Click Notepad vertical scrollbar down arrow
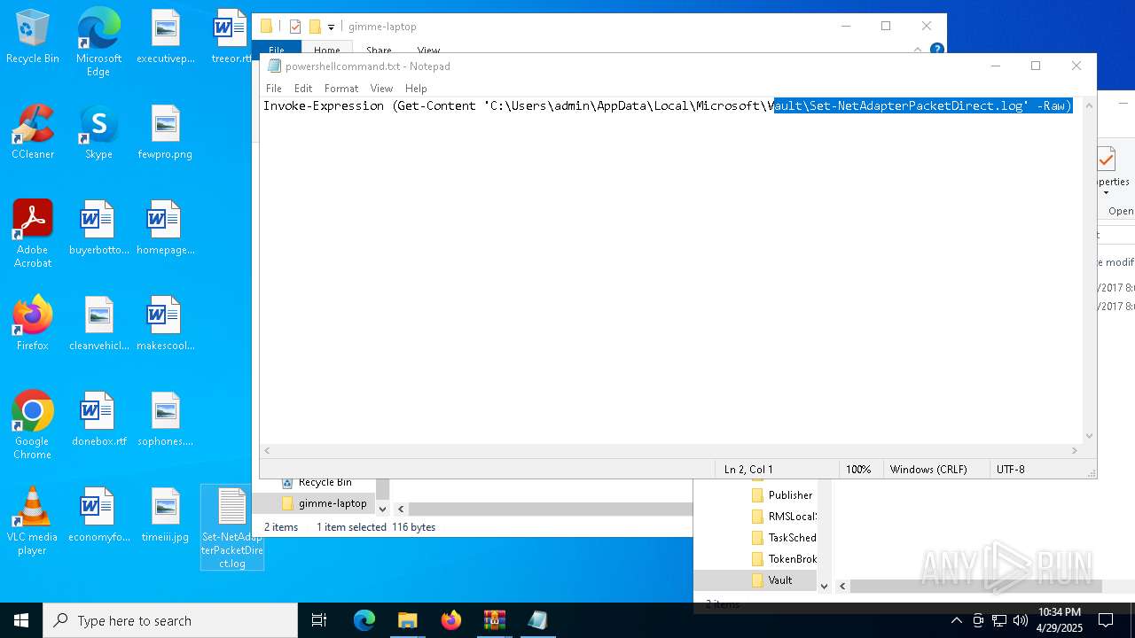The height and width of the screenshot is (638, 1135). [x=1090, y=436]
